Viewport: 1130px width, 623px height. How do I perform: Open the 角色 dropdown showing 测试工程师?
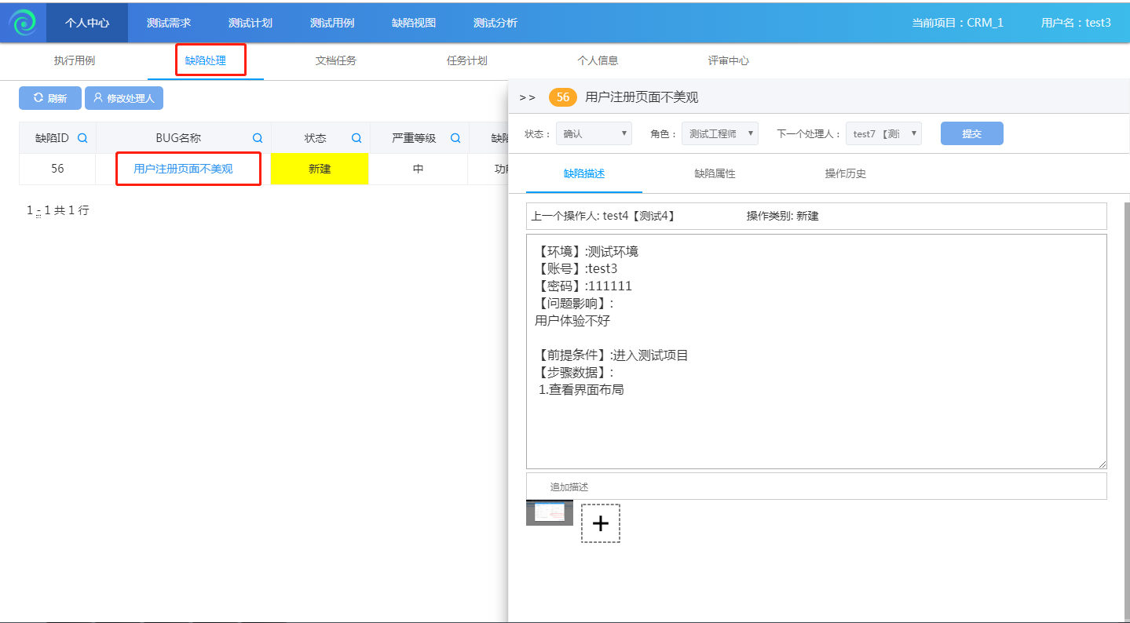click(719, 133)
